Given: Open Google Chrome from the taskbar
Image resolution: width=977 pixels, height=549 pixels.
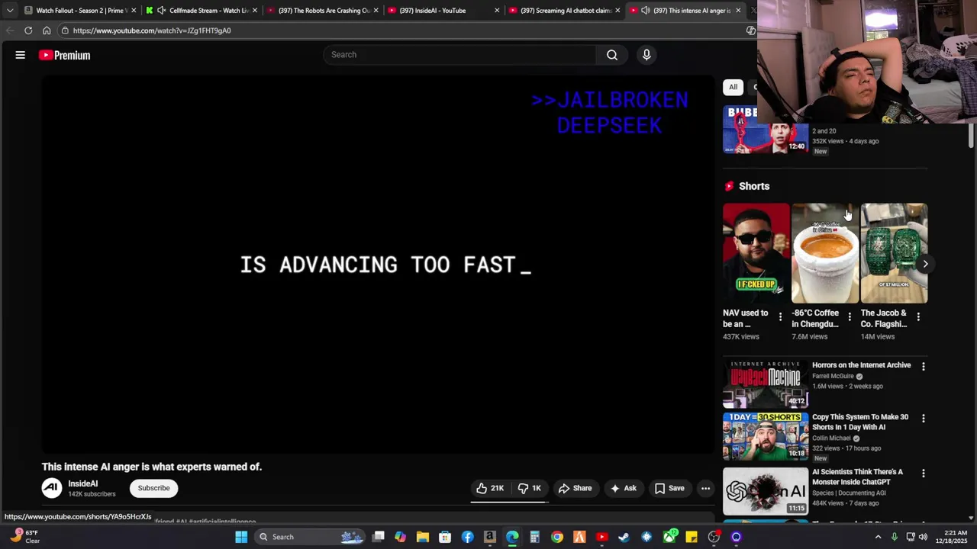Looking at the screenshot, I should (x=557, y=537).
